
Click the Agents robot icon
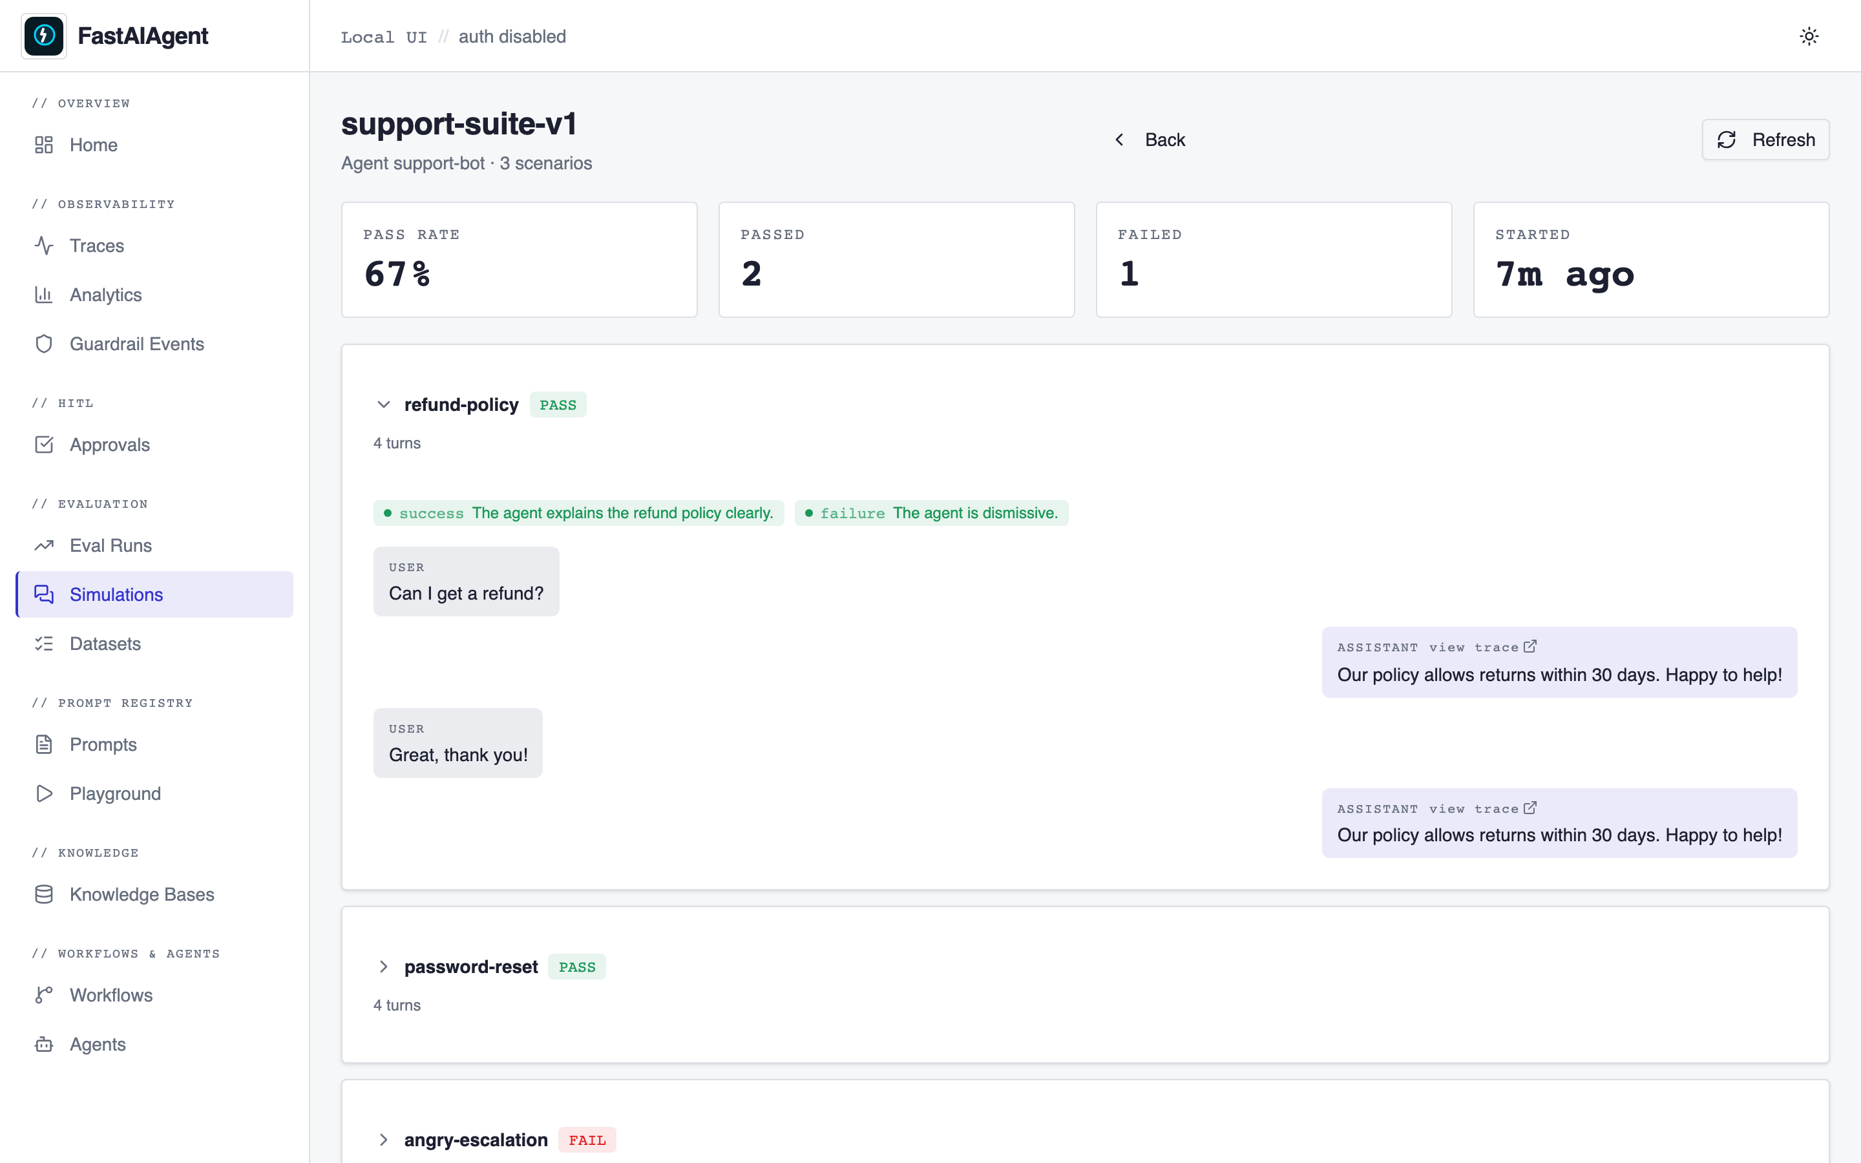tap(44, 1045)
